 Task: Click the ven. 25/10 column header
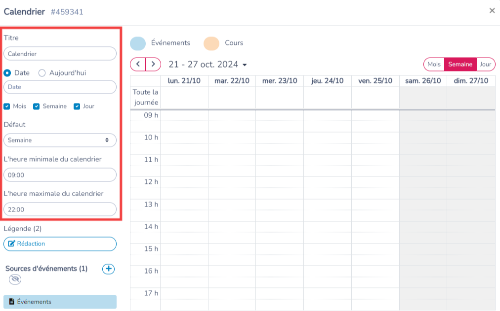coord(375,81)
